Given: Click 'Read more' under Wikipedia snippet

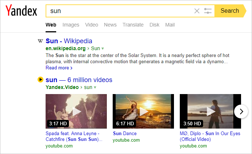Looking at the screenshot, I should tap(59, 68).
